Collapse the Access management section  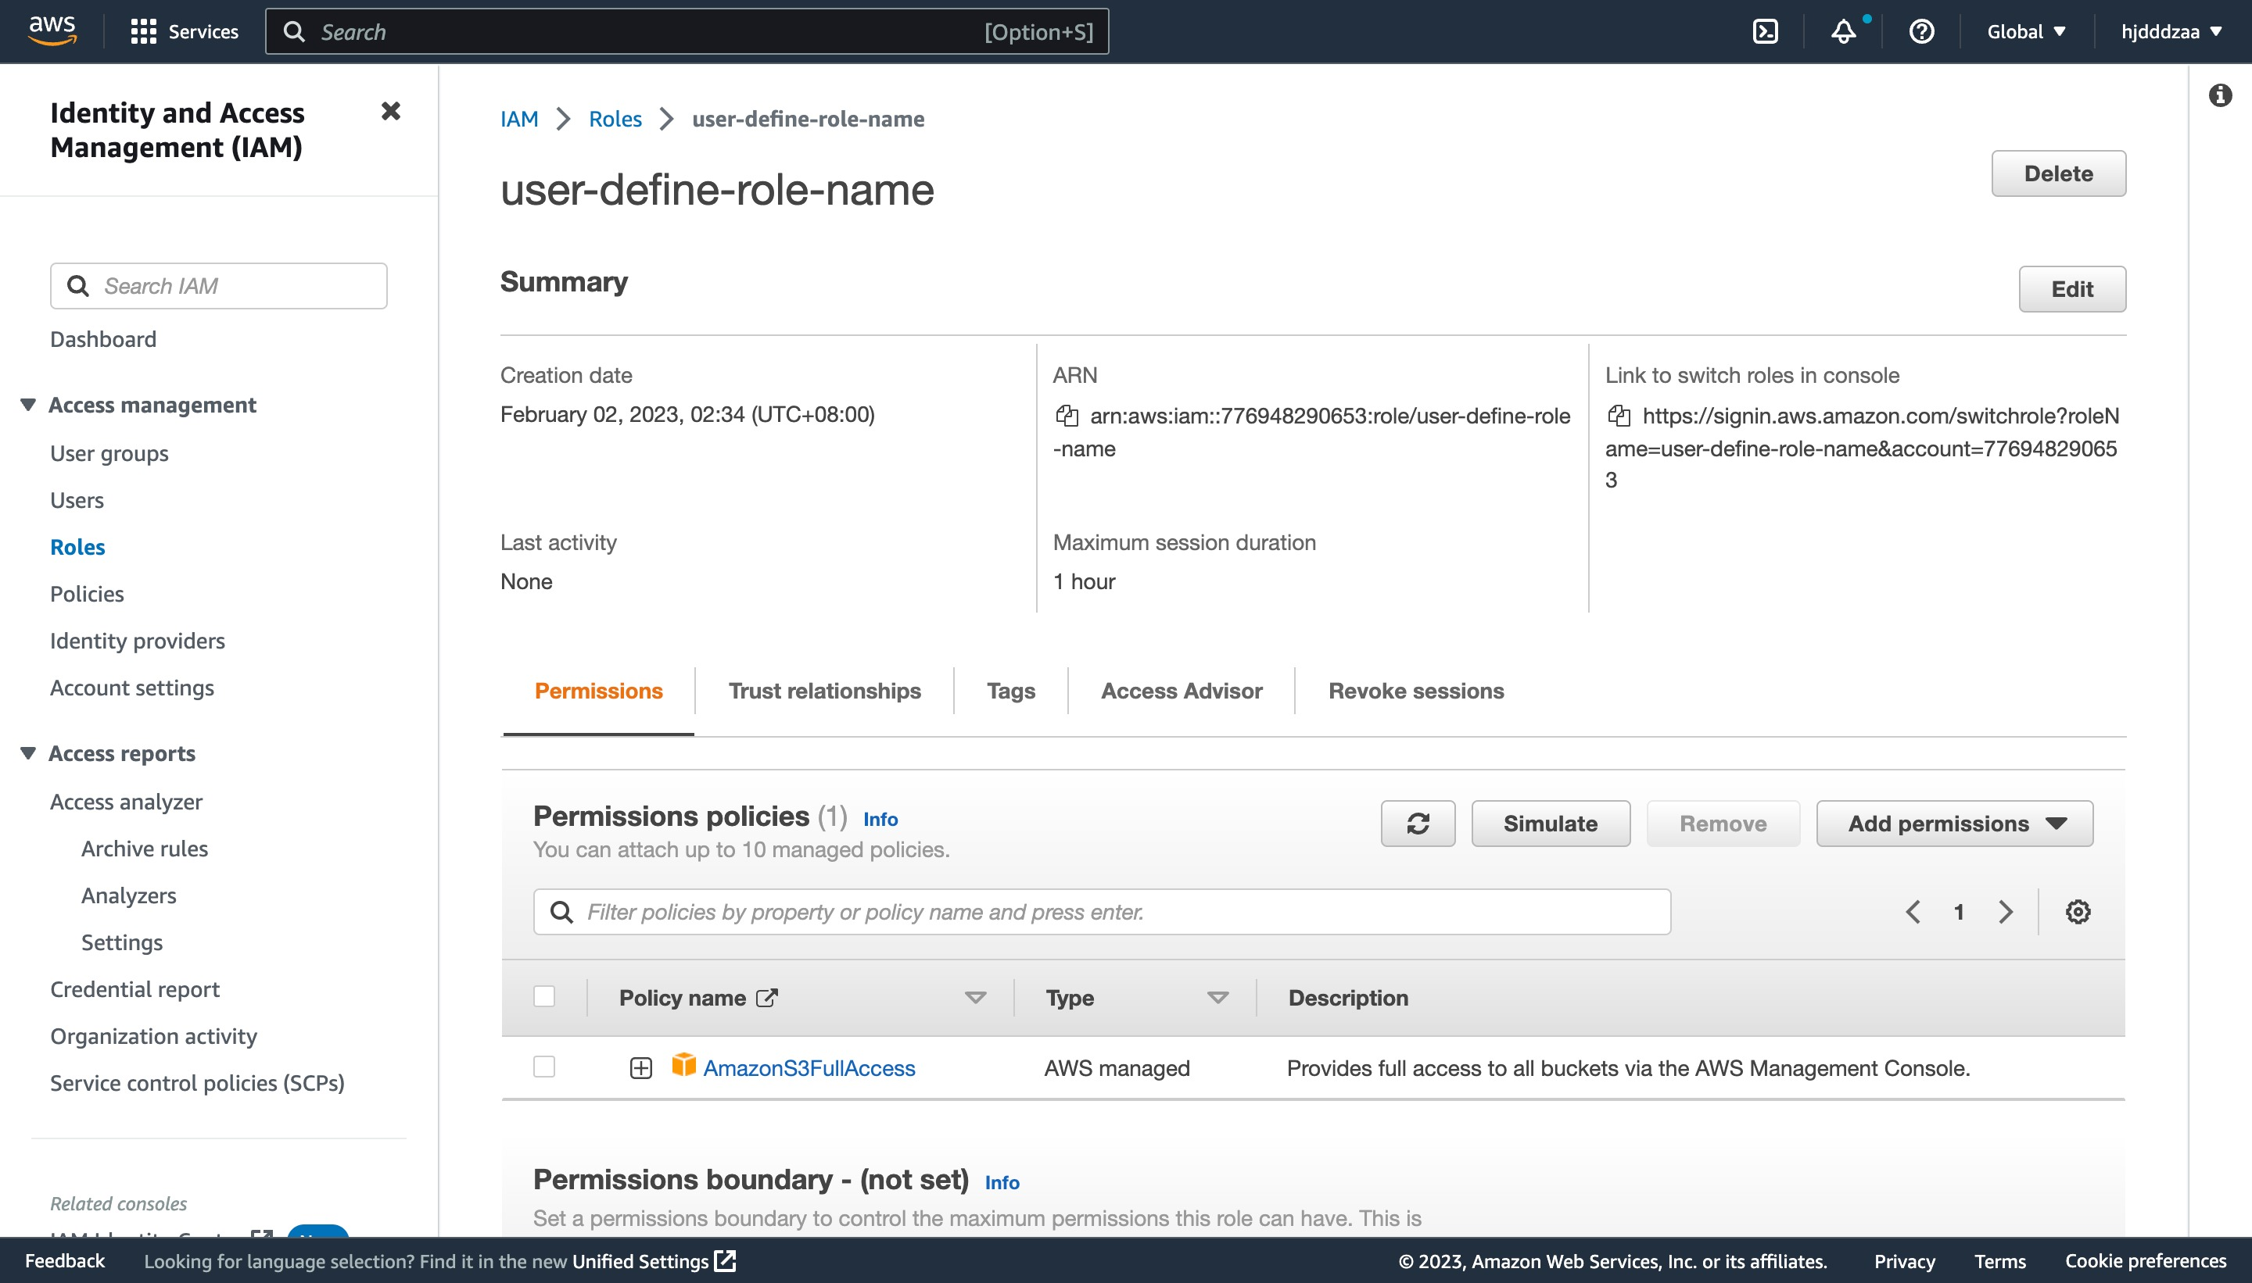28,406
